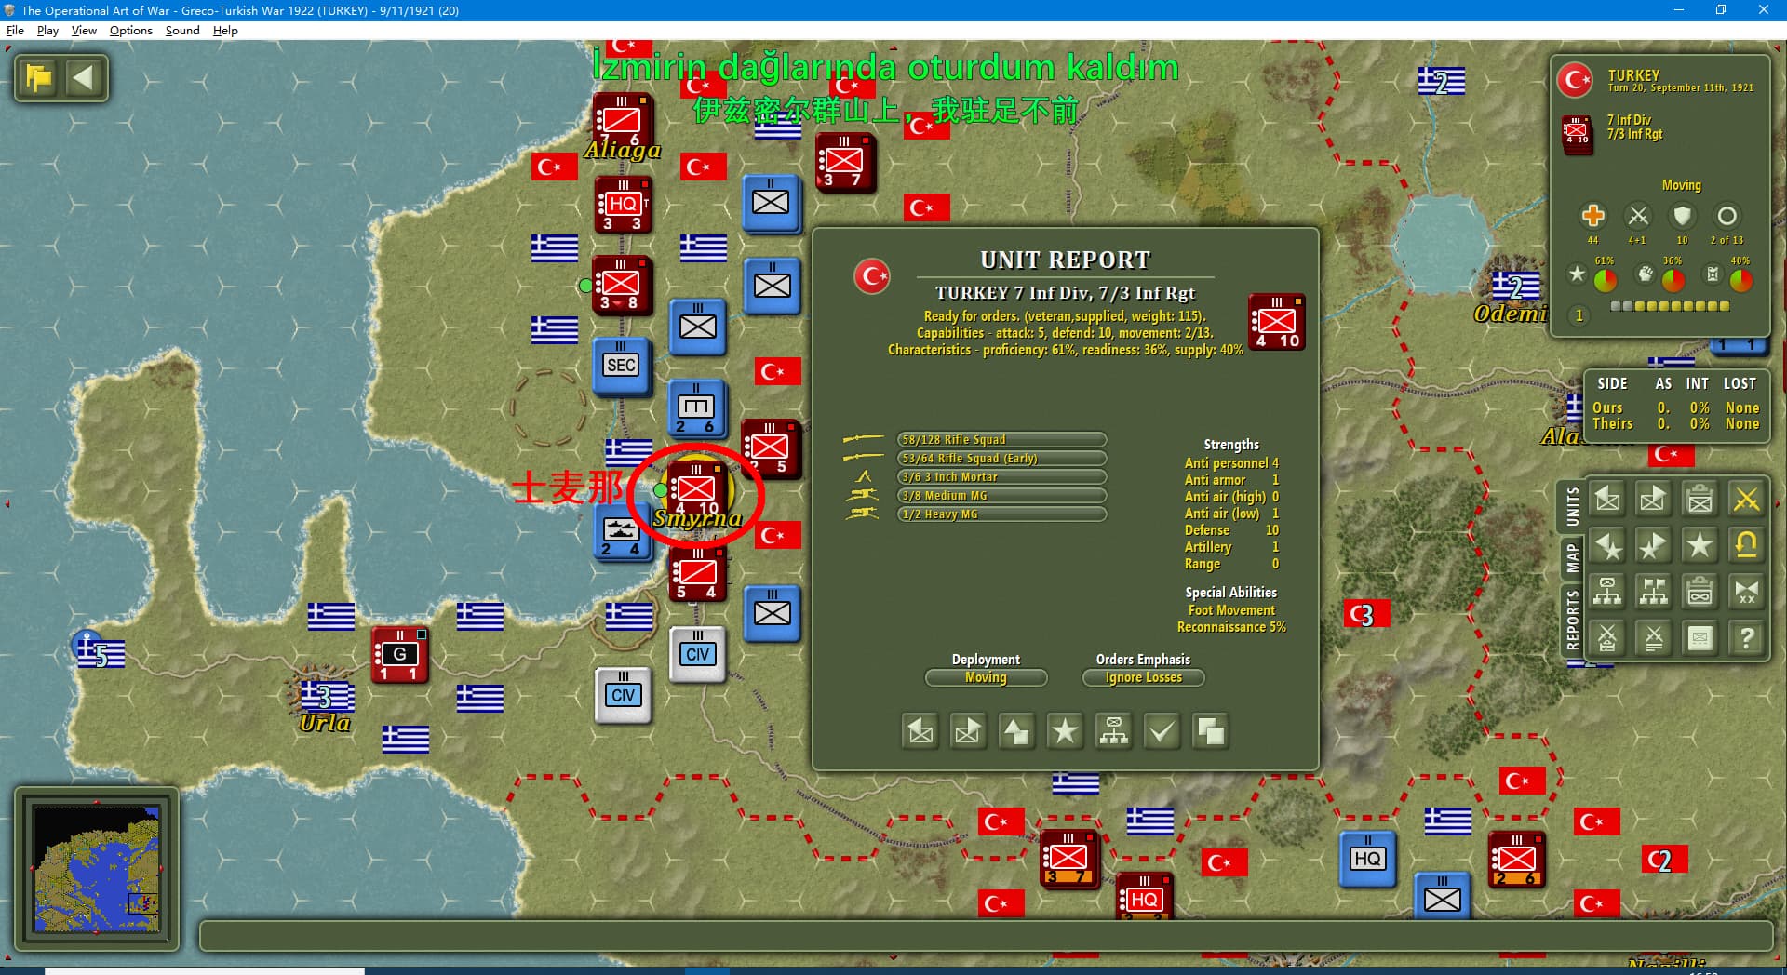
Task: Open unit hierarchy tree icon in side panel
Action: tap(1607, 592)
